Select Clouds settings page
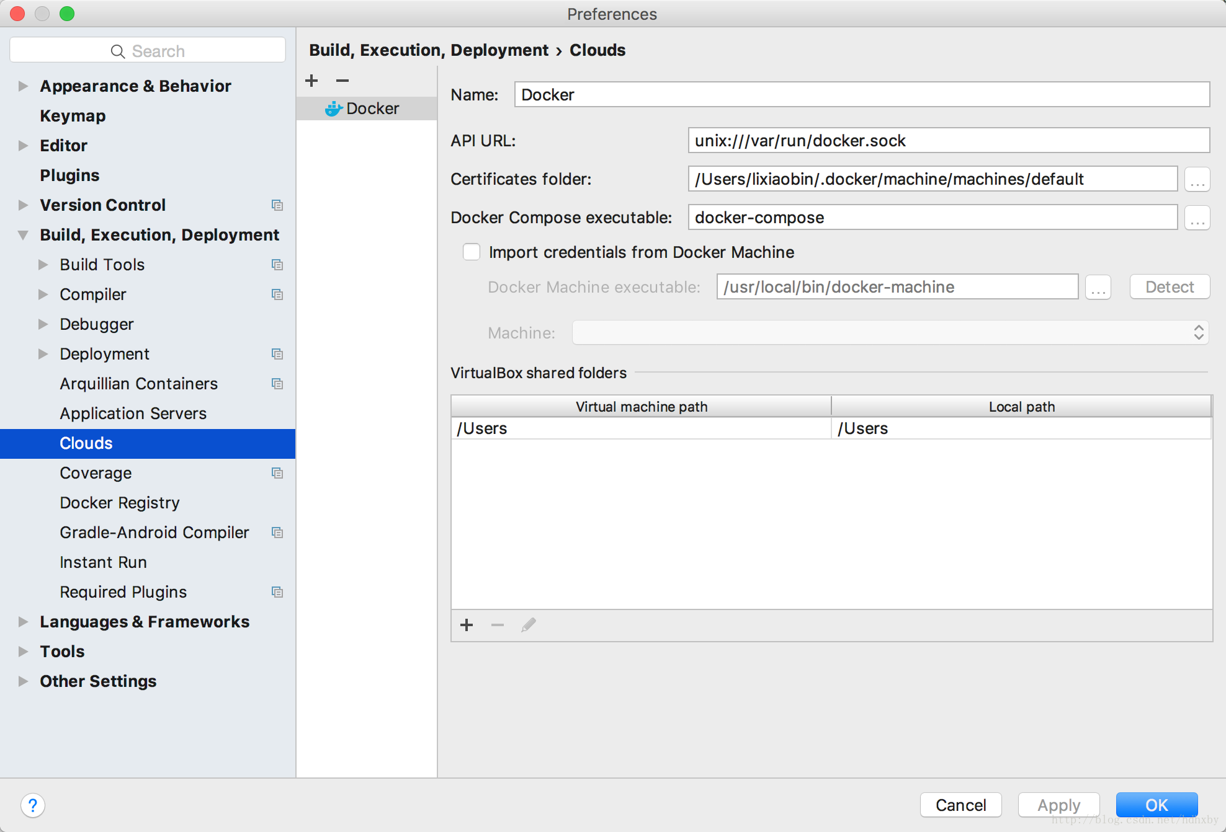Viewport: 1226px width, 832px height. (x=148, y=443)
